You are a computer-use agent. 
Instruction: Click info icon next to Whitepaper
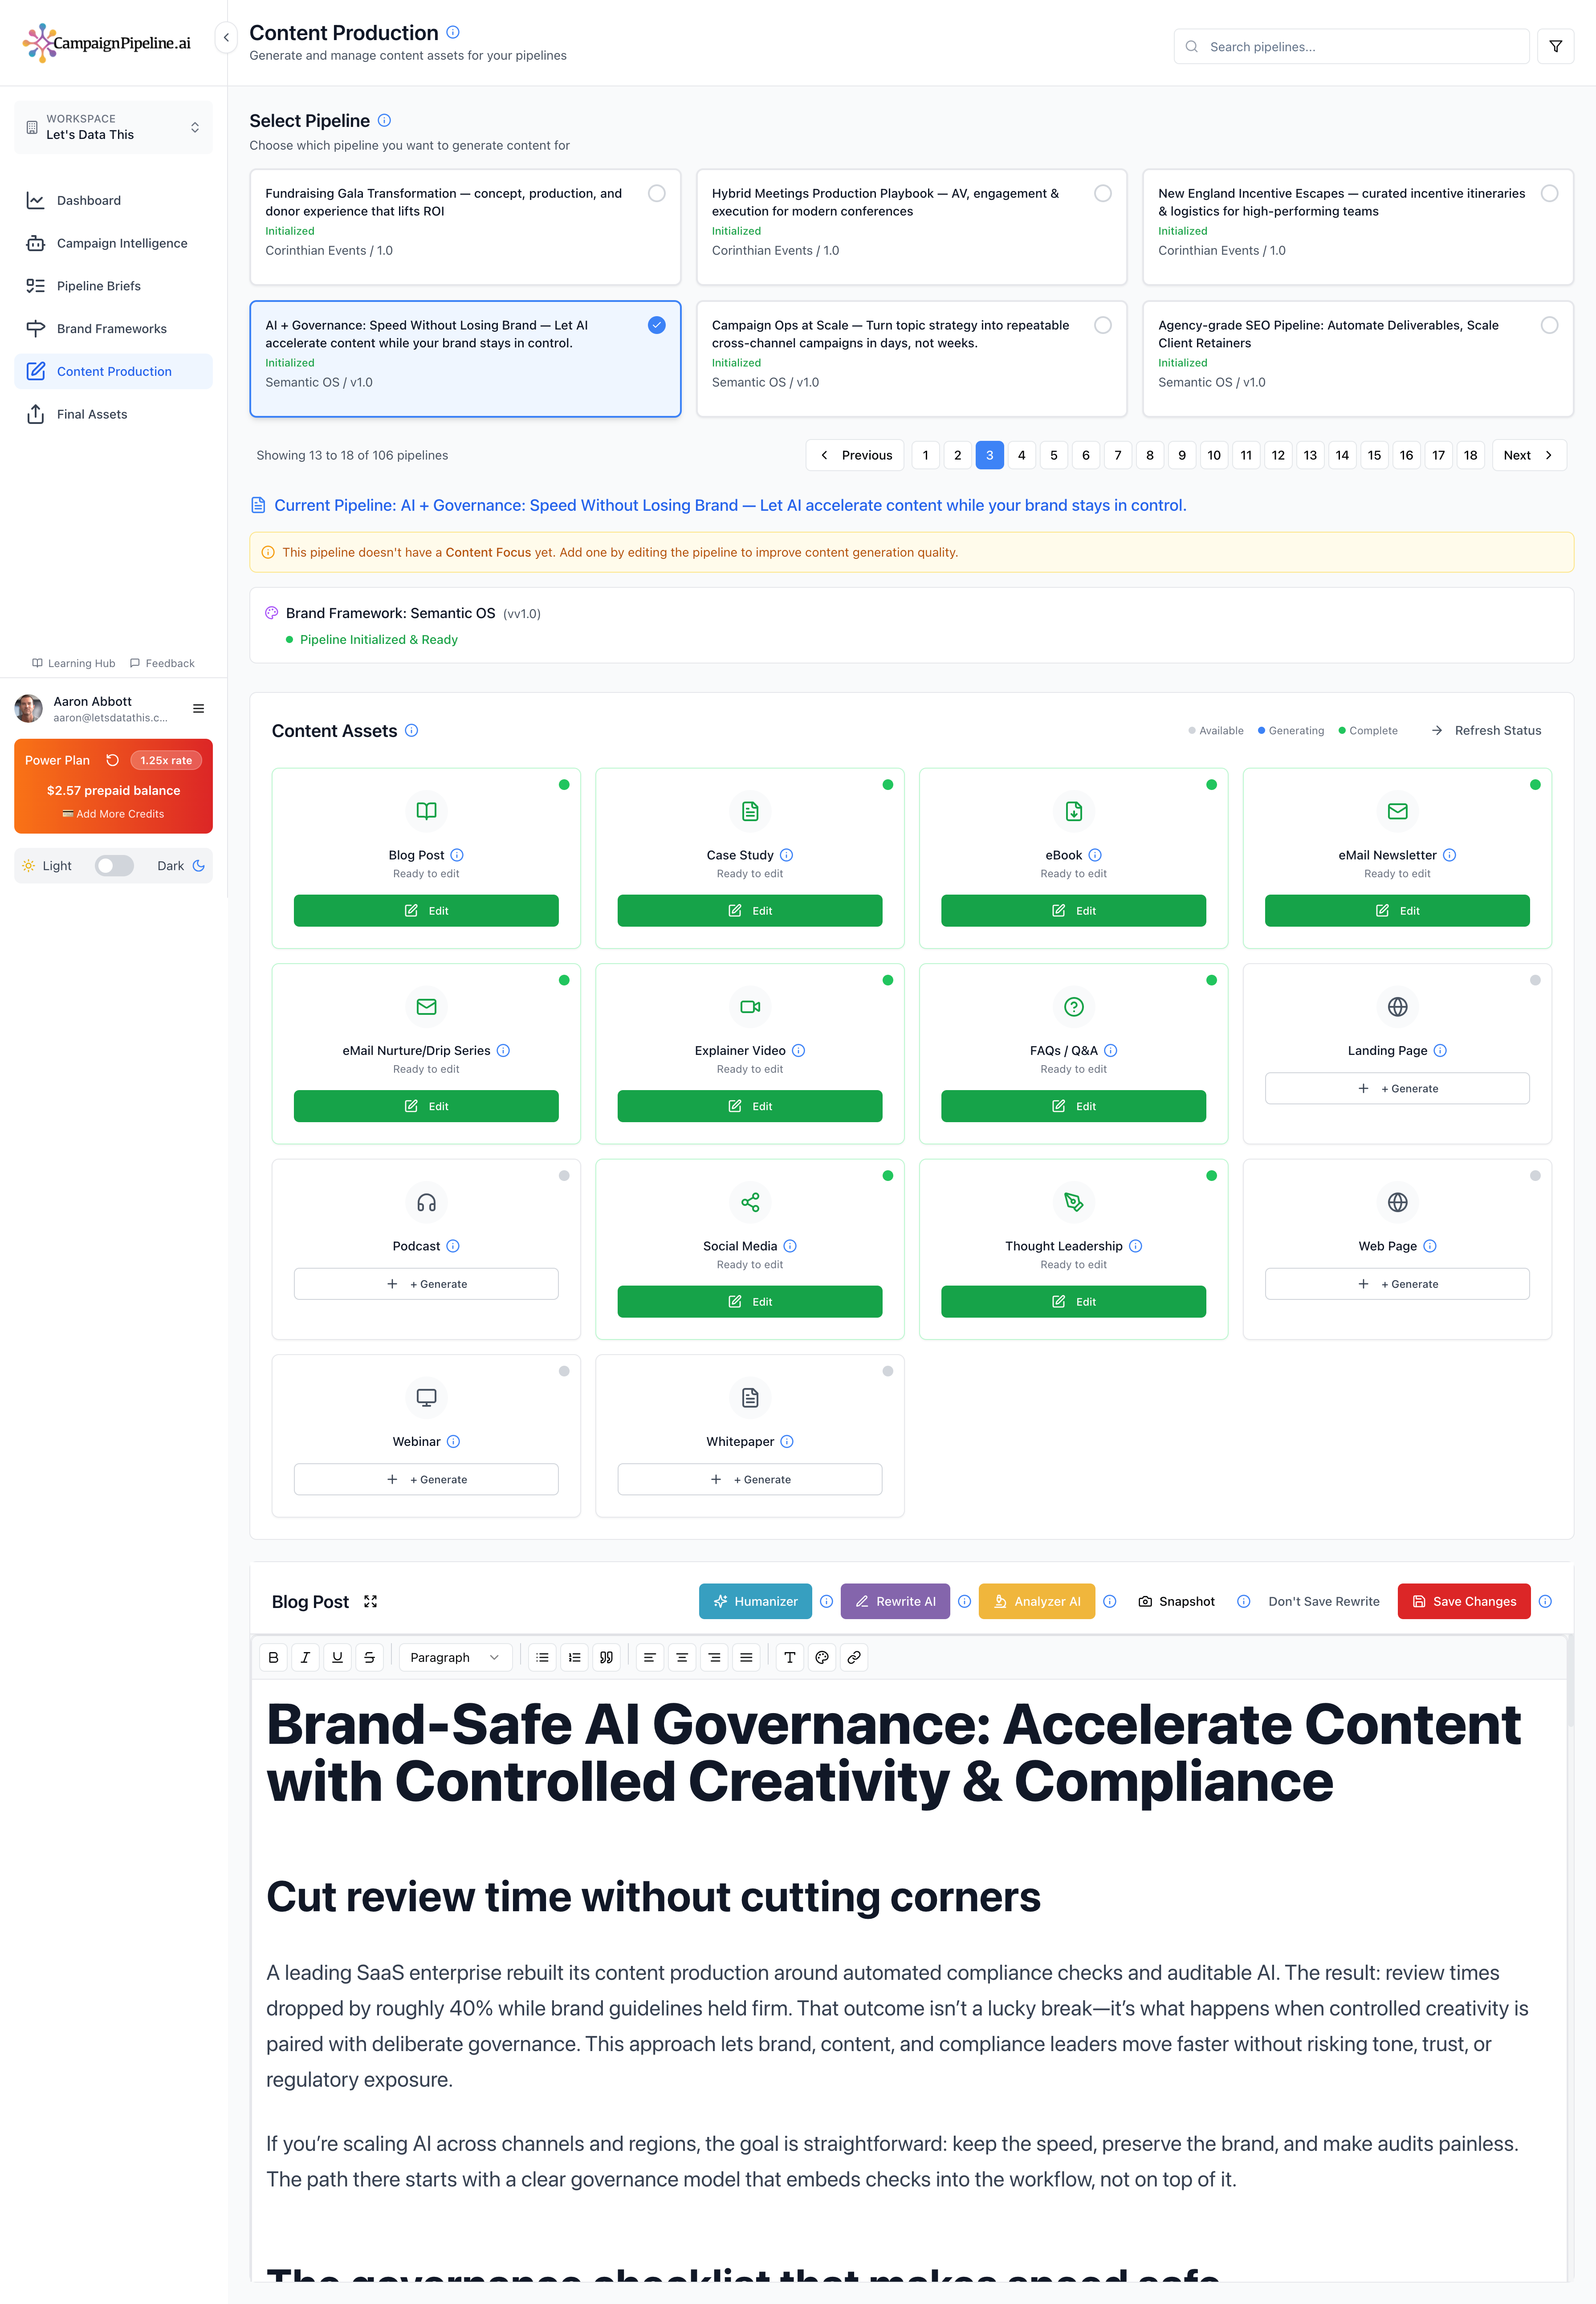[x=787, y=1441]
